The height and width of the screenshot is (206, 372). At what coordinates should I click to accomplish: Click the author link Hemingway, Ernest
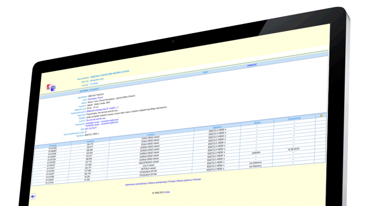95,98
